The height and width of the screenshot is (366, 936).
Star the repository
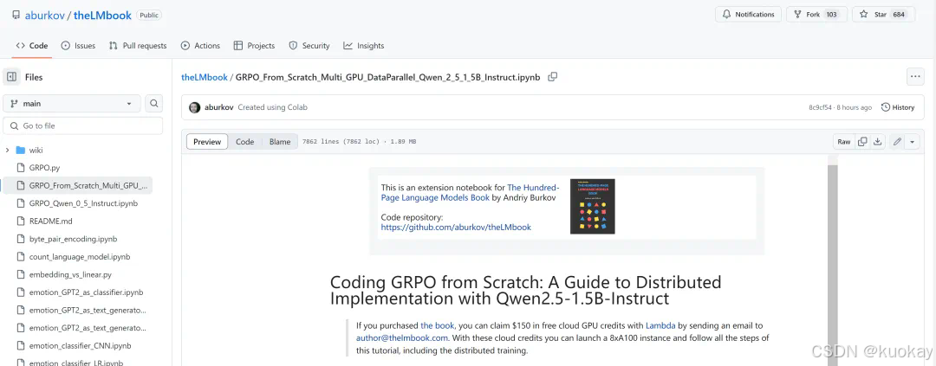(x=883, y=15)
